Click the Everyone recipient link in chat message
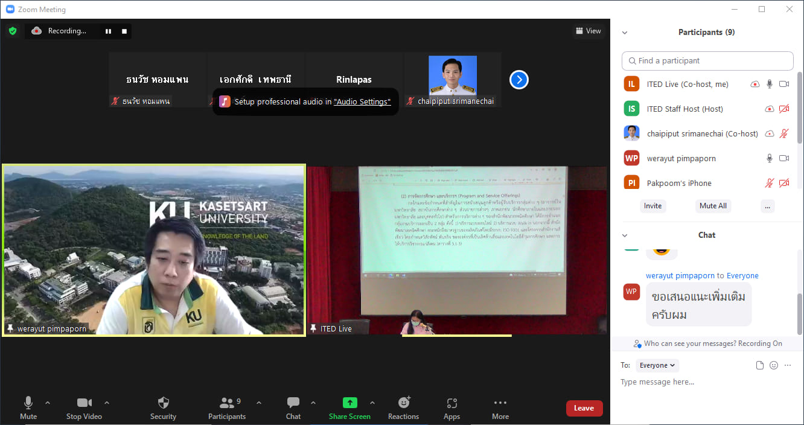This screenshot has width=804, height=425. (x=742, y=276)
